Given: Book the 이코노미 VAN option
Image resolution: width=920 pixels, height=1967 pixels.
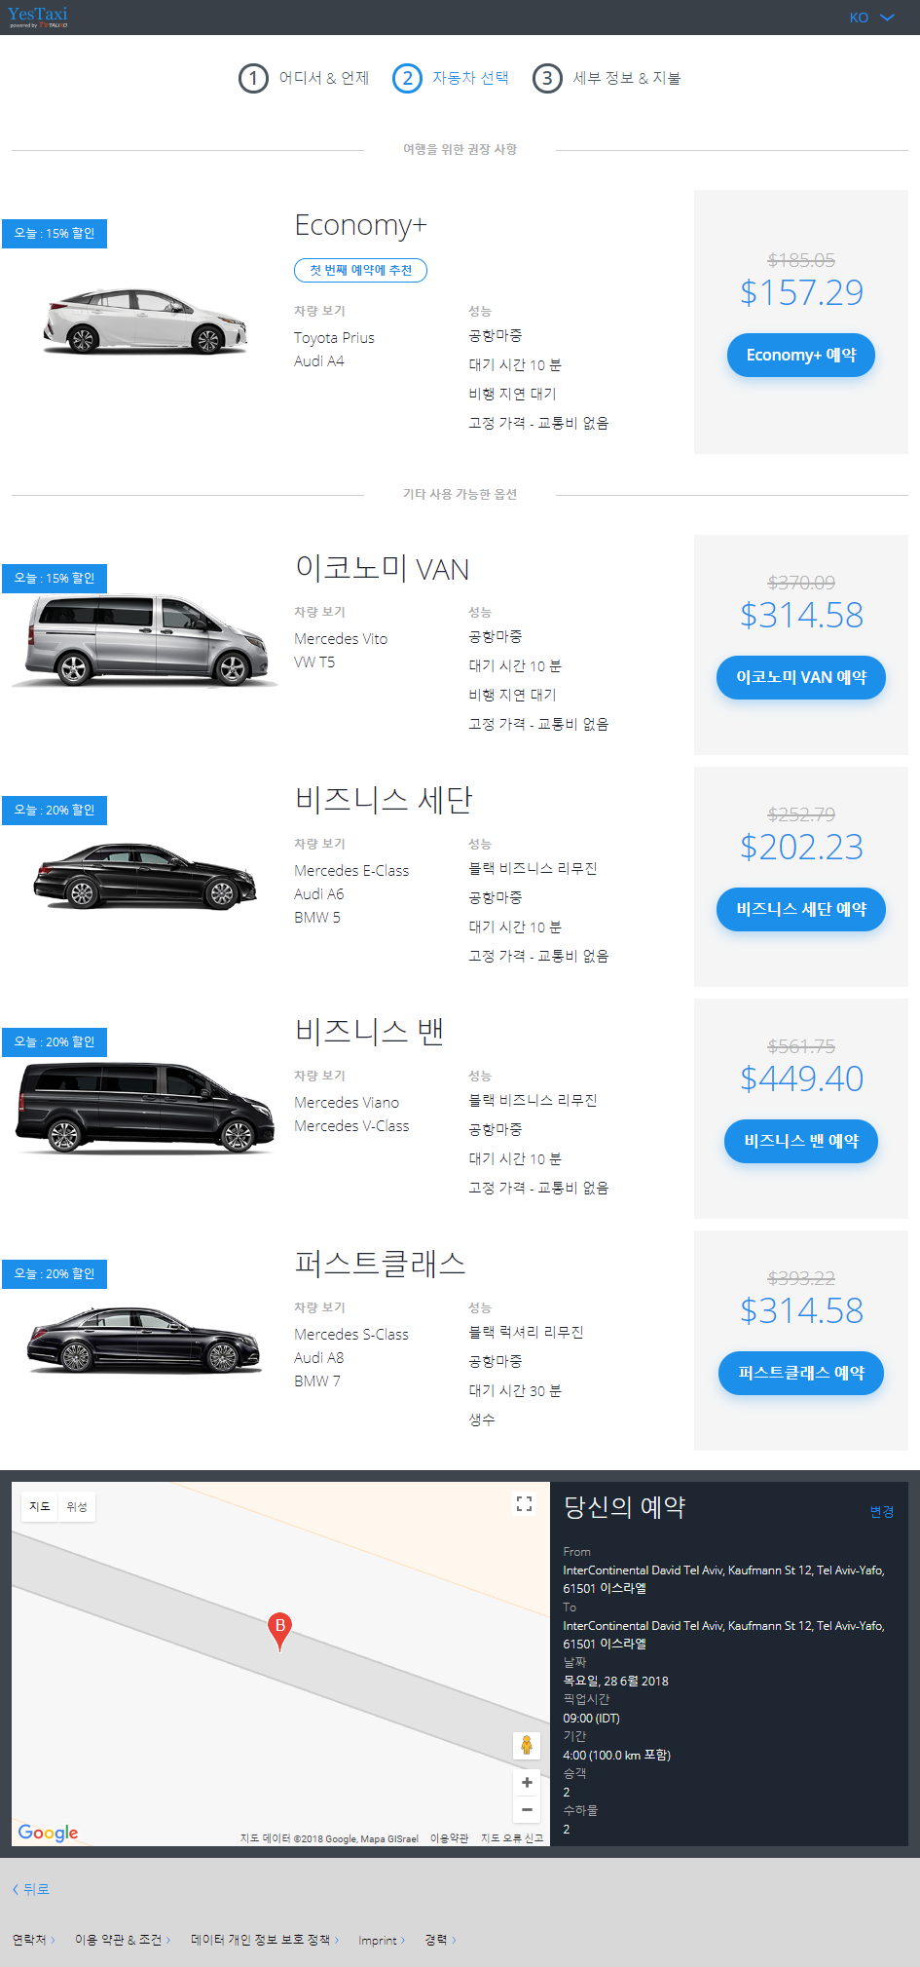Looking at the screenshot, I should (x=800, y=678).
